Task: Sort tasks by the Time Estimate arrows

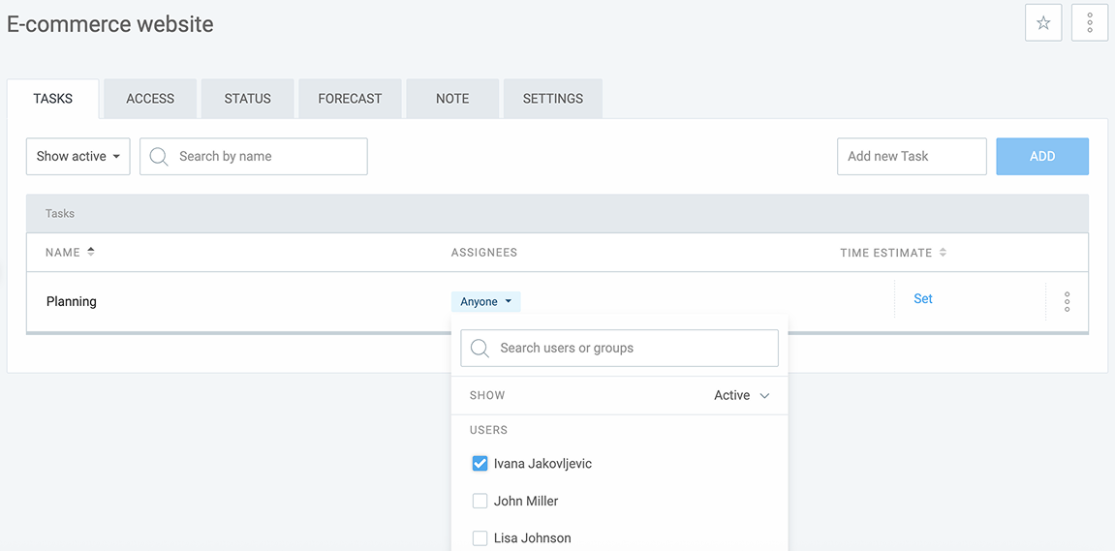Action: [943, 253]
